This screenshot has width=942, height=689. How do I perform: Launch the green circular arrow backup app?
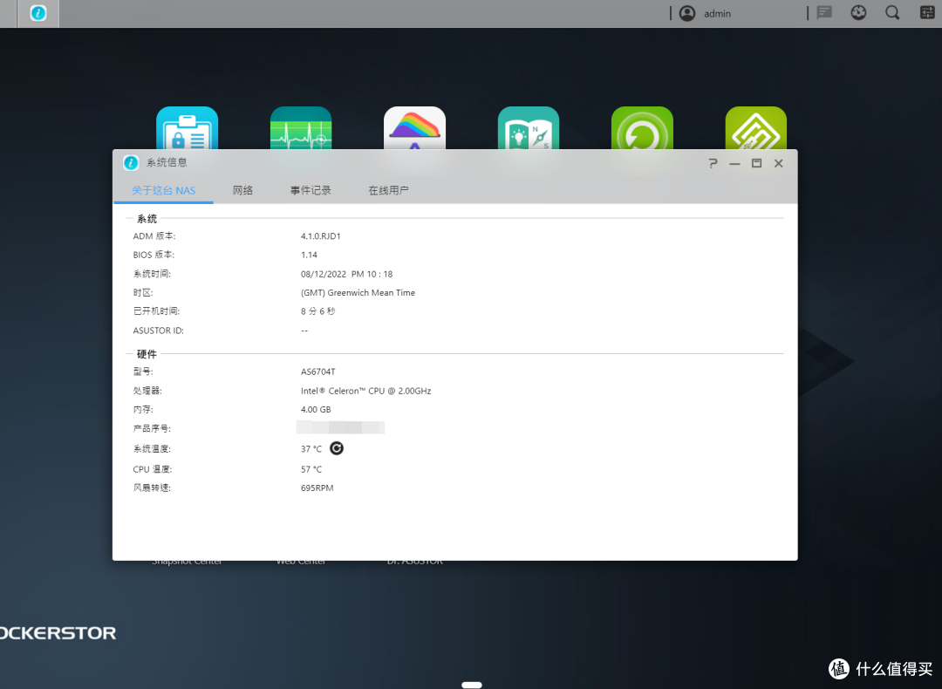click(642, 128)
